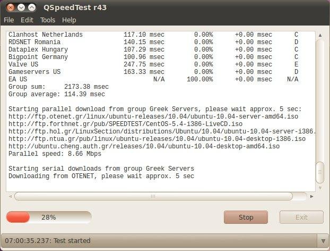Click the horizontal scrollbar right arrow
The height and width of the screenshot is (251, 330).
[311, 196]
